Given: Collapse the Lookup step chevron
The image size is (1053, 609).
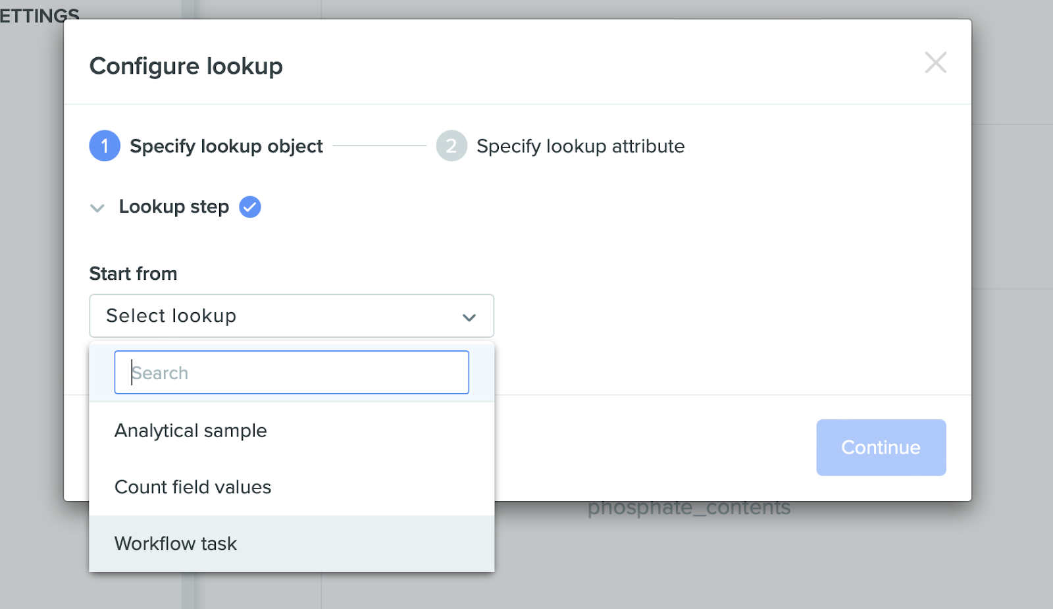Looking at the screenshot, I should pos(97,208).
